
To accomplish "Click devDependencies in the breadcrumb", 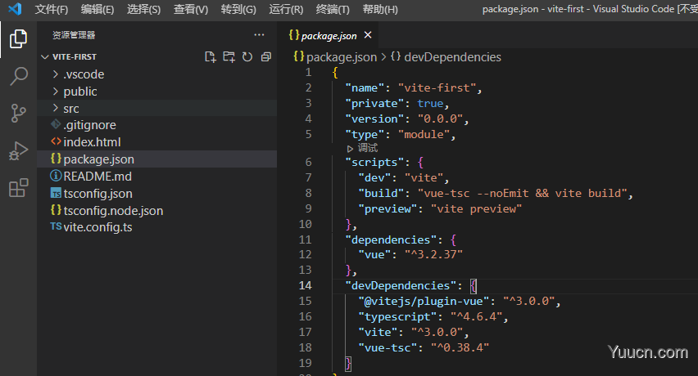I will 446,57.
